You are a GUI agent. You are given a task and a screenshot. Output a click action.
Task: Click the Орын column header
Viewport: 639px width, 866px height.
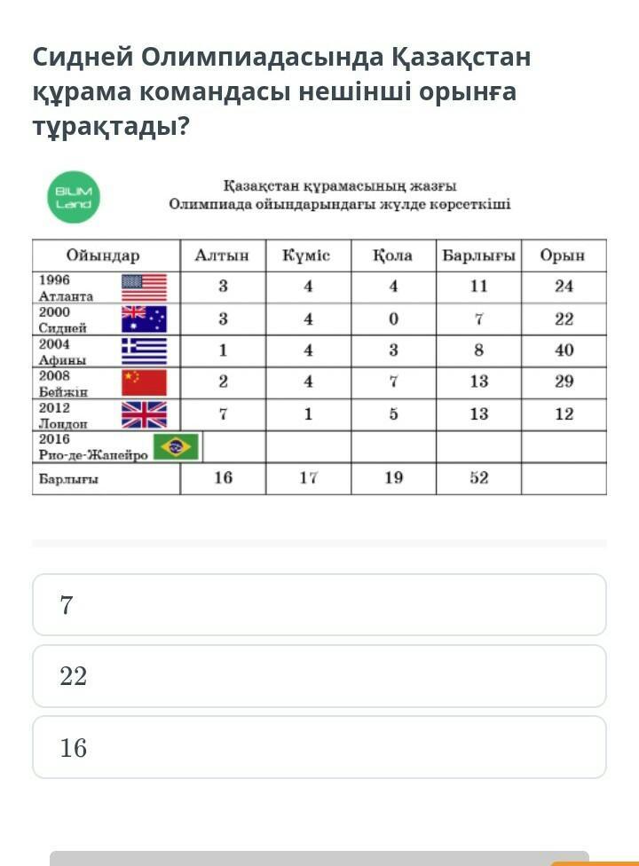pyautogui.click(x=564, y=256)
